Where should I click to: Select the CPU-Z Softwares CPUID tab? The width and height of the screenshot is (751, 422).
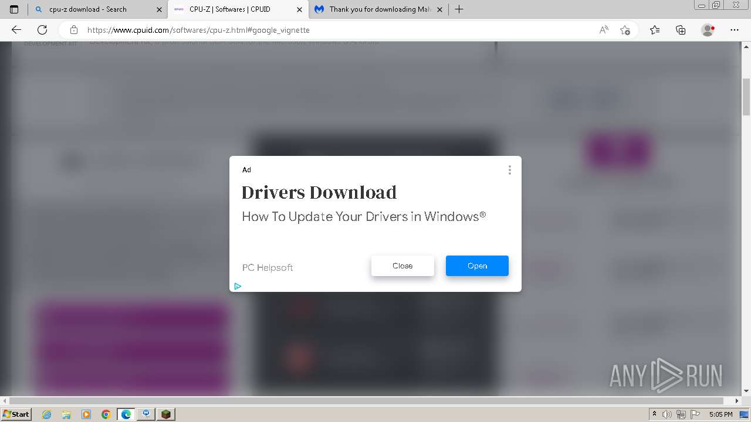point(238,9)
